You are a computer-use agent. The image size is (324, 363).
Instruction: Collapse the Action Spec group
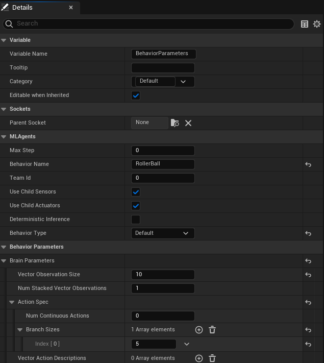click(x=12, y=302)
